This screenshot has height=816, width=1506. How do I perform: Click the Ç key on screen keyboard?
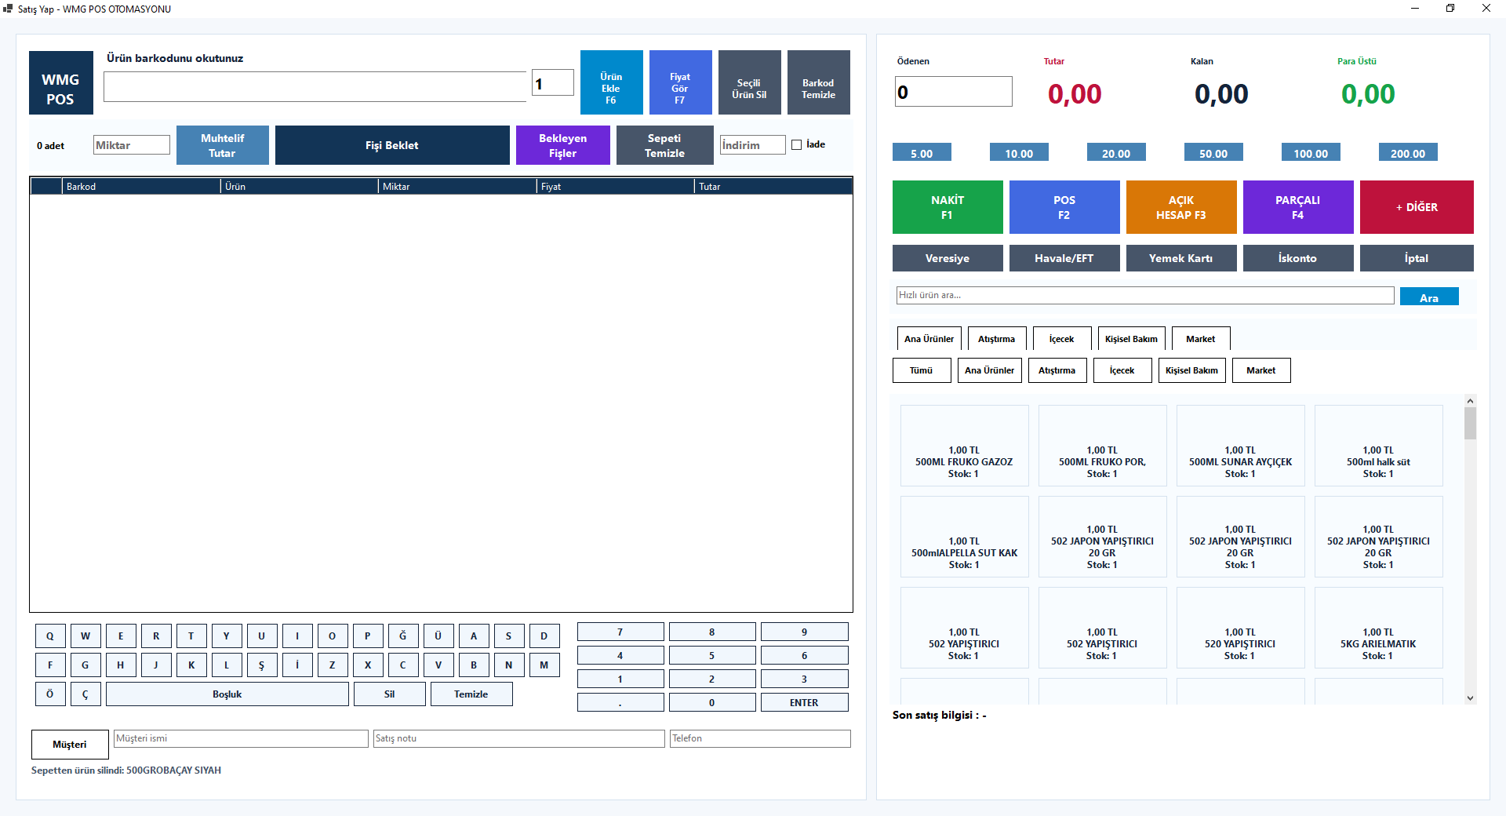point(85,694)
